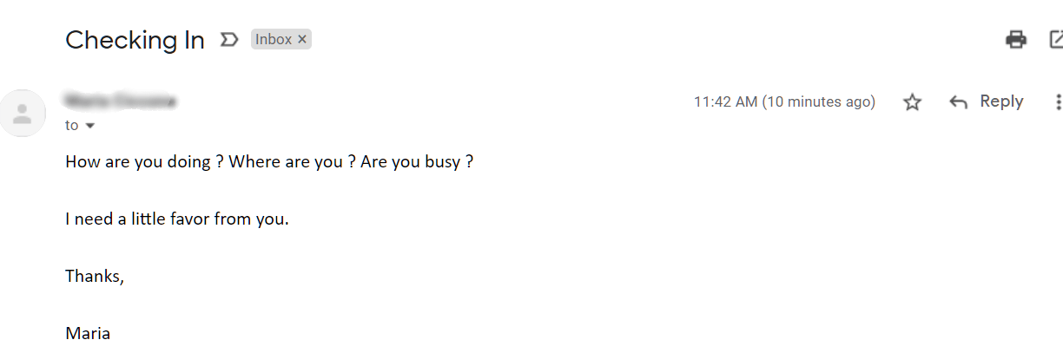
Task: Open the email in a new window
Action: point(1056,39)
